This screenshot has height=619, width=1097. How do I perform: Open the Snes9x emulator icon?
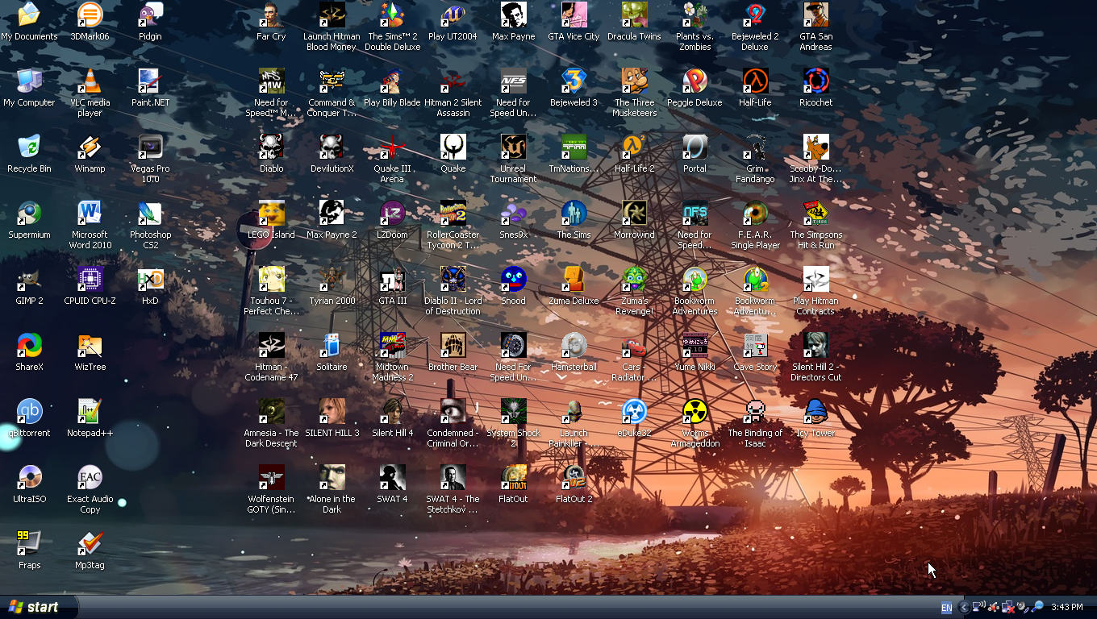(x=513, y=213)
